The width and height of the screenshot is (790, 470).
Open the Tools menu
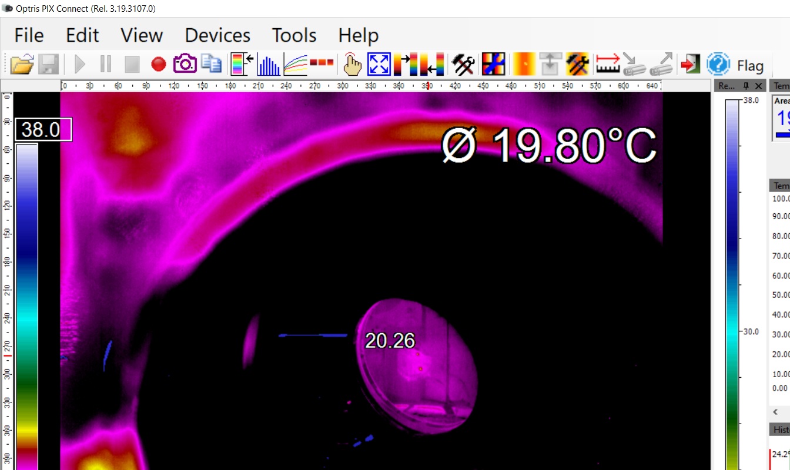click(294, 35)
